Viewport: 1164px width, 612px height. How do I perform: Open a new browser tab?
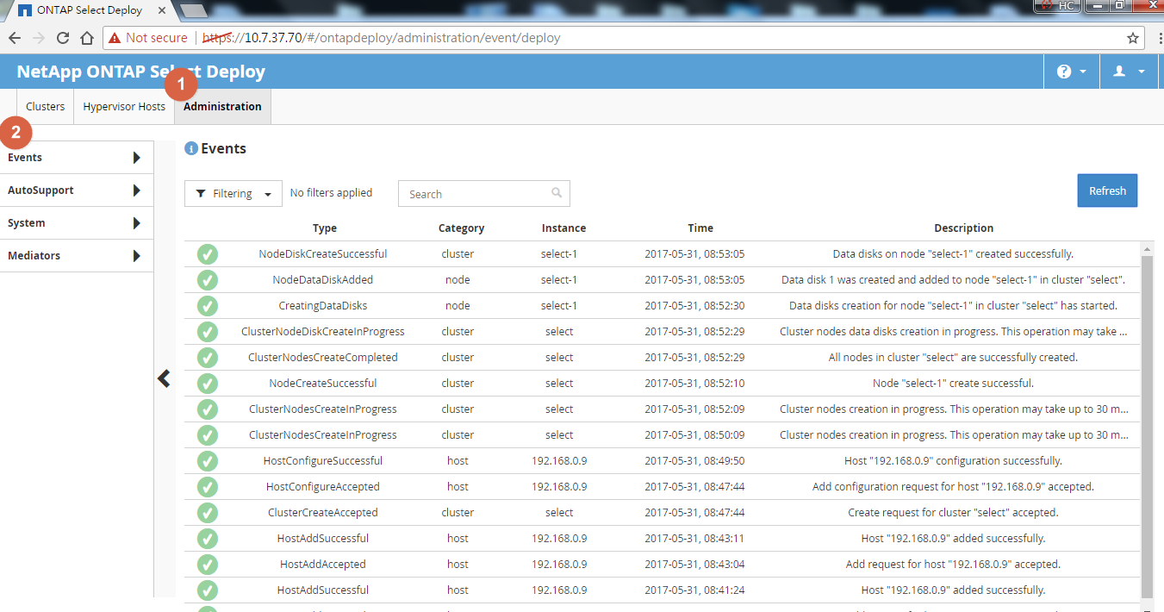[x=194, y=10]
